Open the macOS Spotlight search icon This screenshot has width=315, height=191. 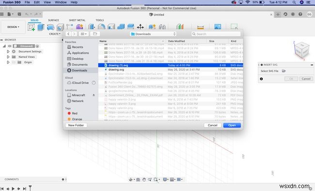[x=294, y=2]
